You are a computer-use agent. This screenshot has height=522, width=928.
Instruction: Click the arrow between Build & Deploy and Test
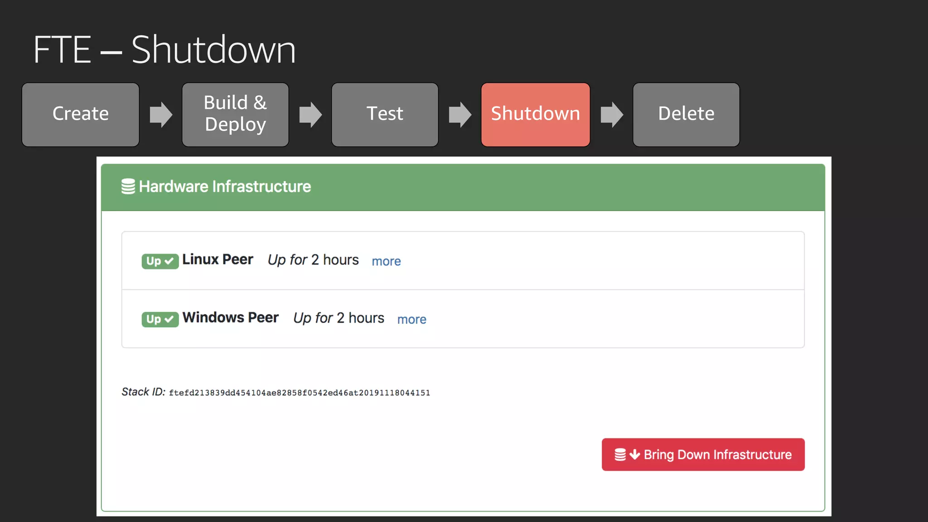point(310,115)
